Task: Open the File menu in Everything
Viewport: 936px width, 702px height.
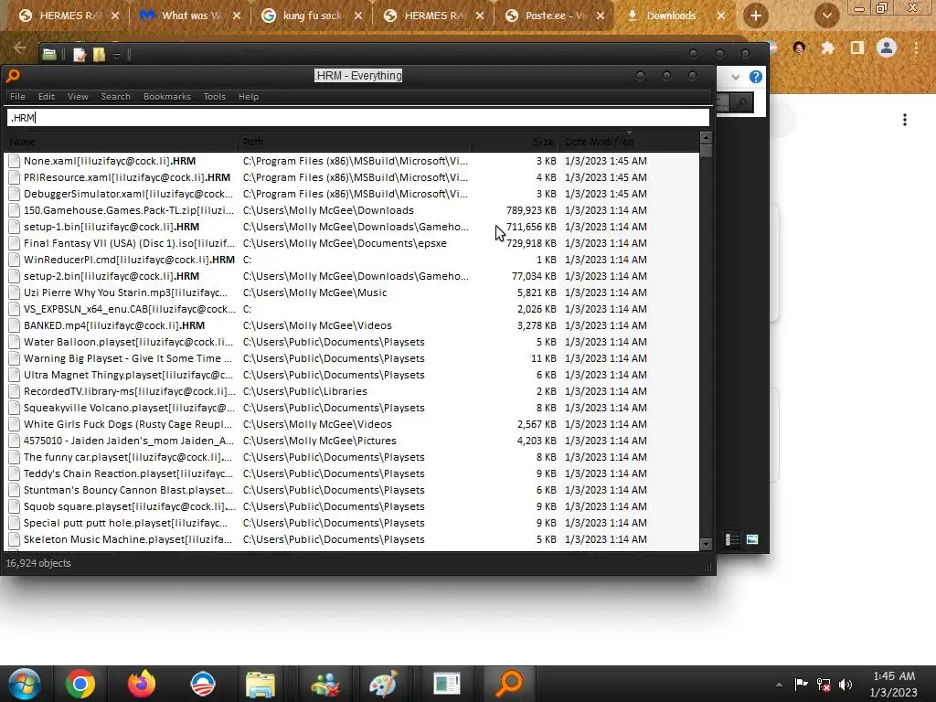Action: pos(17,96)
